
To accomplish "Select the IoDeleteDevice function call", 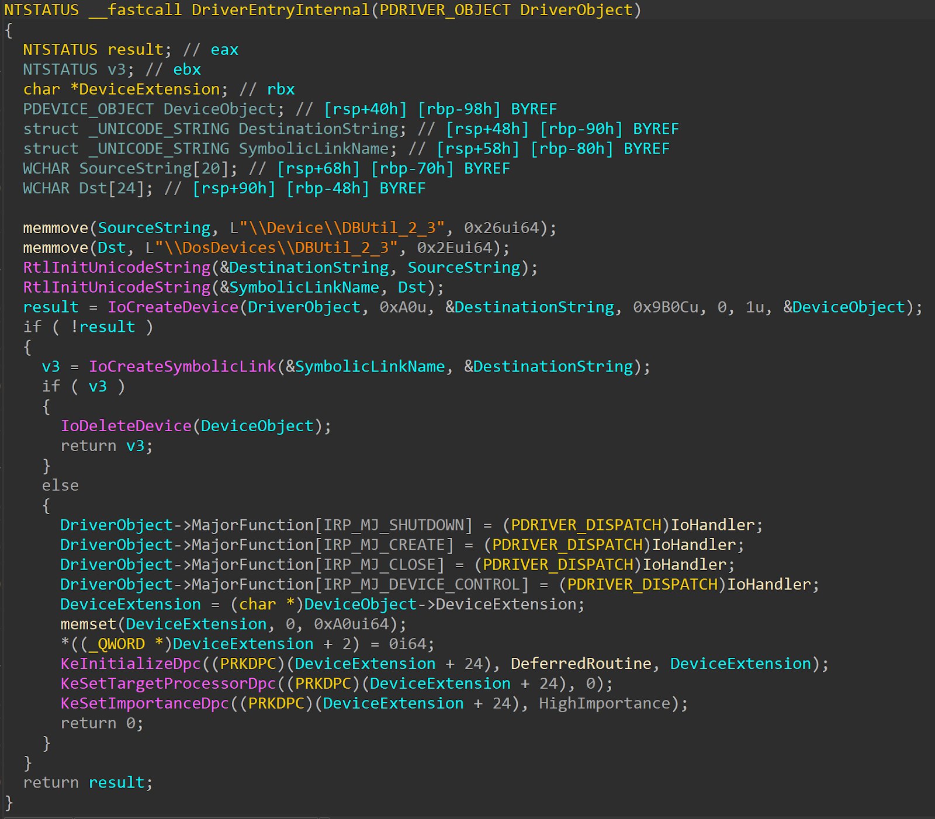I will 126,426.
